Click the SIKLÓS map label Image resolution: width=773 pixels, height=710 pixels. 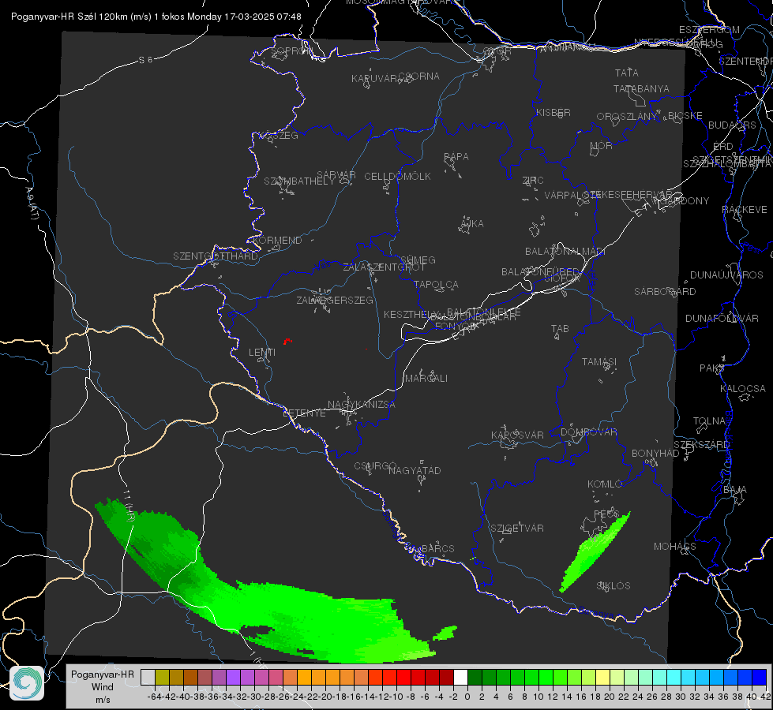point(614,586)
